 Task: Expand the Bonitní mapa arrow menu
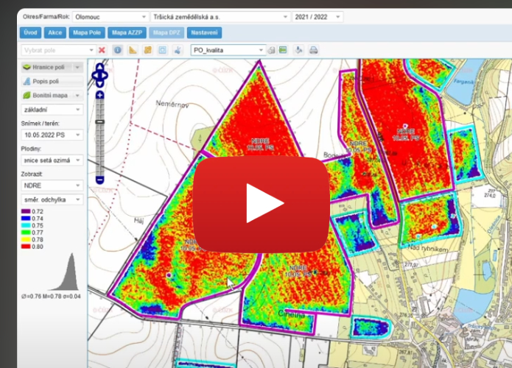pos(77,95)
